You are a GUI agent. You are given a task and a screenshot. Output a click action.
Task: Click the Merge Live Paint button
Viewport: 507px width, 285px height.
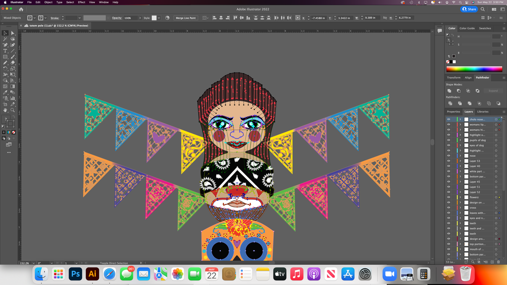point(186,18)
